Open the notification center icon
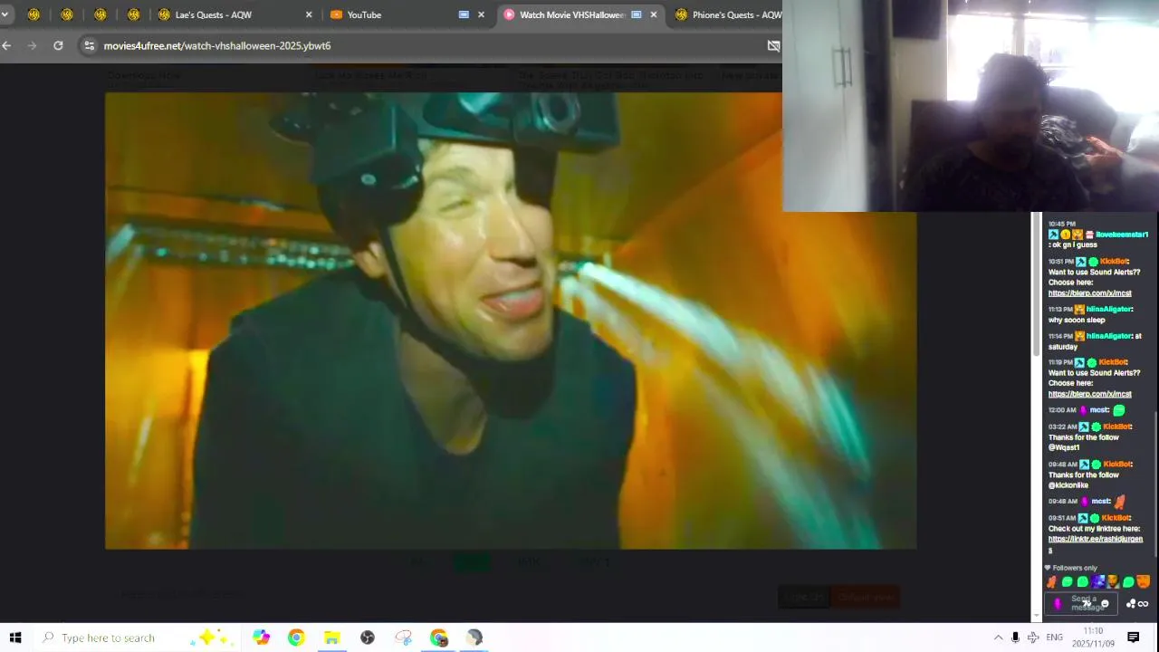This screenshot has width=1159, height=652. [x=1133, y=638]
